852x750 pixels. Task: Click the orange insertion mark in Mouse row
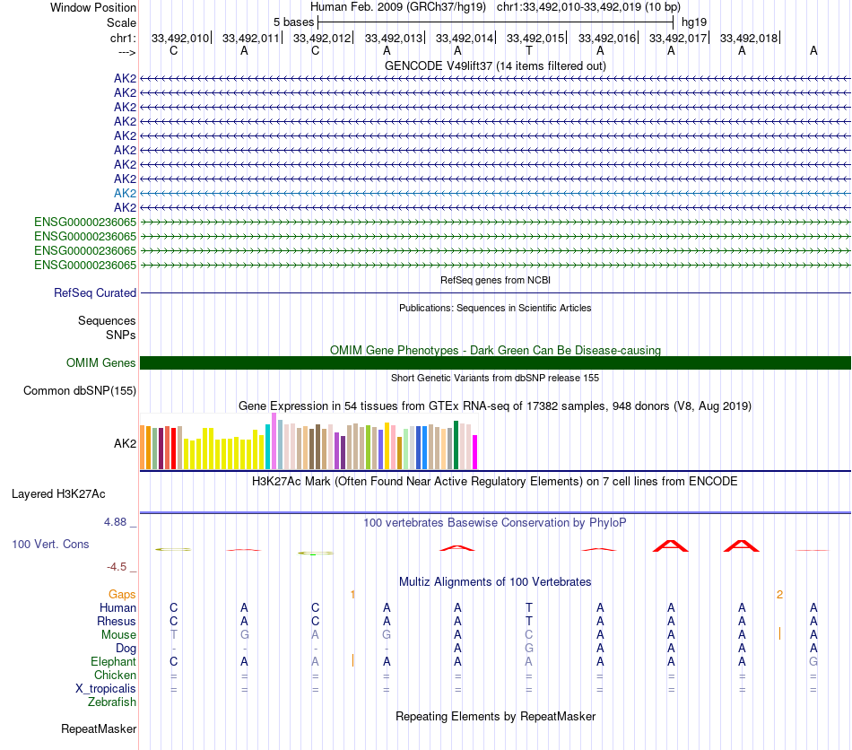[x=779, y=633]
